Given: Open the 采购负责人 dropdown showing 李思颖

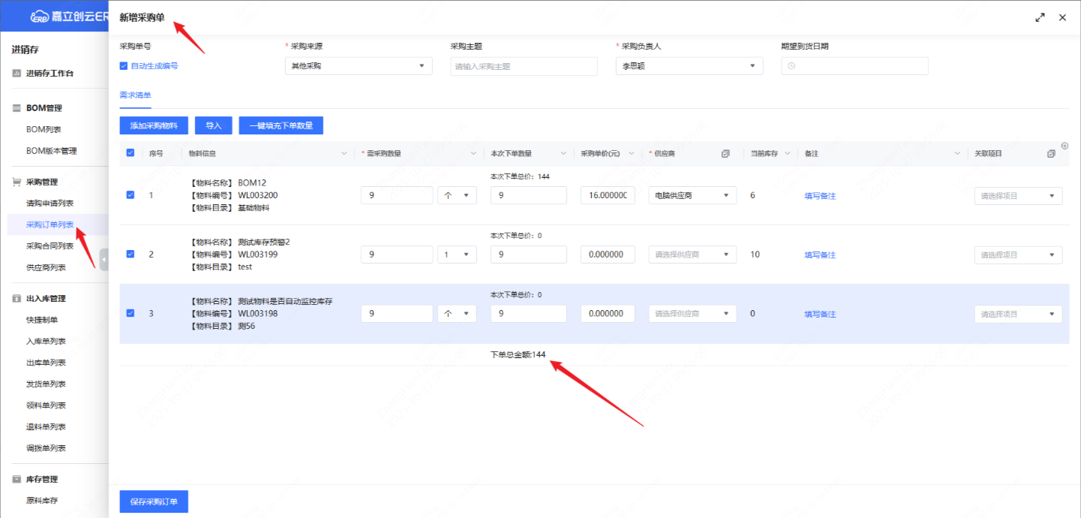Looking at the screenshot, I should 689,66.
